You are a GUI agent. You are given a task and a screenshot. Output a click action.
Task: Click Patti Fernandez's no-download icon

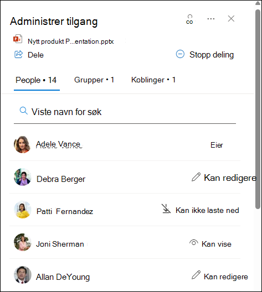click(166, 209)
